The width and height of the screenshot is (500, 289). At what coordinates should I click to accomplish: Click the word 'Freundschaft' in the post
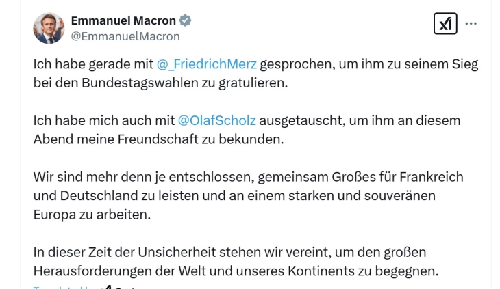tap(158, 139)
